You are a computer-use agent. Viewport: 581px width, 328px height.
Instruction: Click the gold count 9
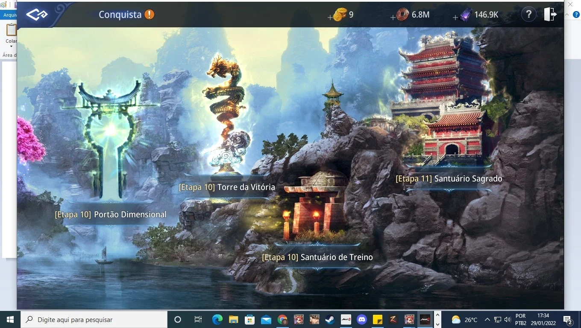tap(351, 15)
